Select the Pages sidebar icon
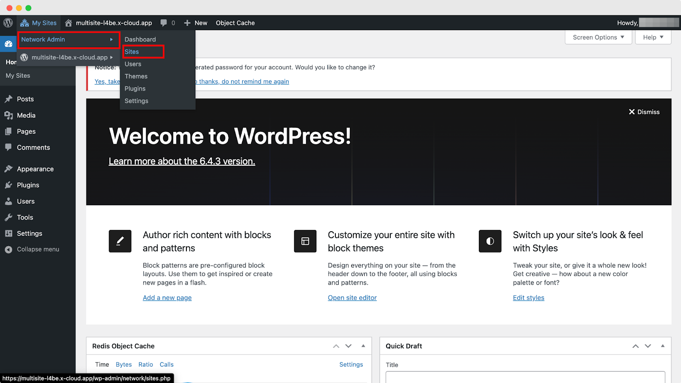681x383 pixels. [9, 131]
